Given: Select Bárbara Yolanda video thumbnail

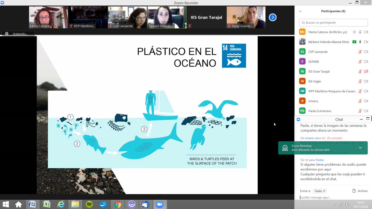Looking at the screenshot, I should coord(167,17).
